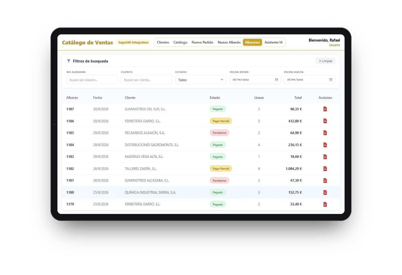Go to Nuevo Pedido tab

click(x=202, y=42)
